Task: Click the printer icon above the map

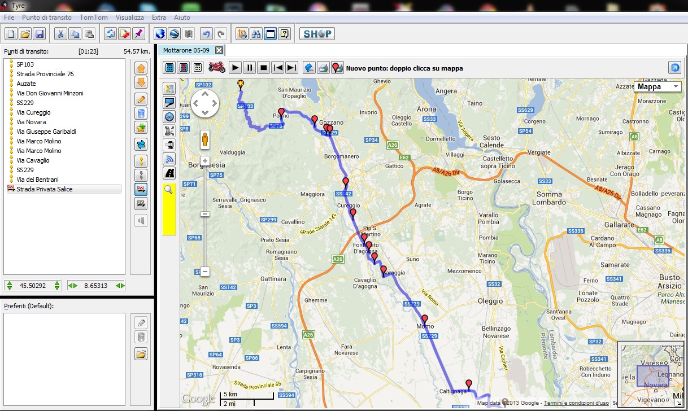Action: click(323, 68)
